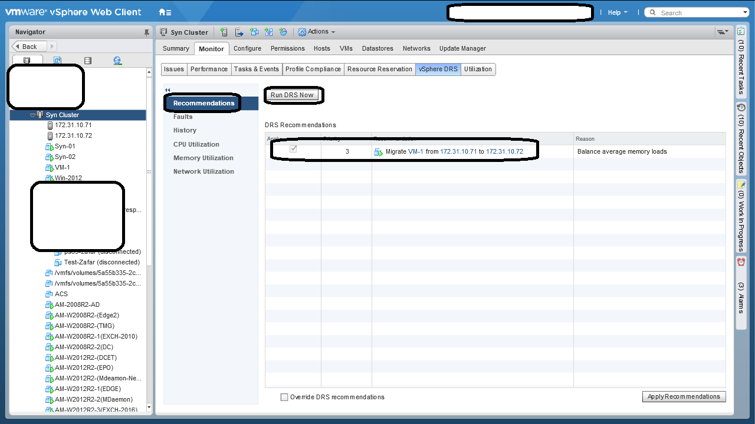Viewport: 755px width, 424px height.
Task: Switch to the Networking navigator view
Action: [x=117, y=61]
